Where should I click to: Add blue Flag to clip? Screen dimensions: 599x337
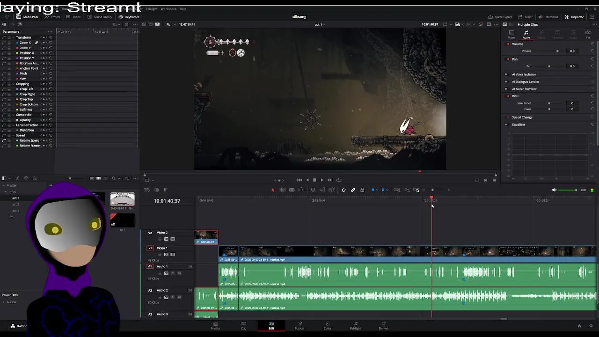pos(373,190)
